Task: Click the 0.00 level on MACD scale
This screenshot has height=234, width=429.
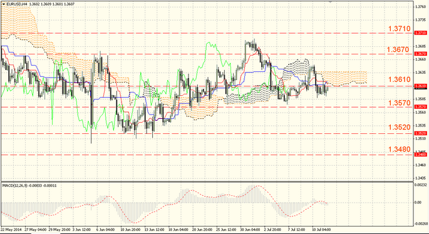Action: 418,203
